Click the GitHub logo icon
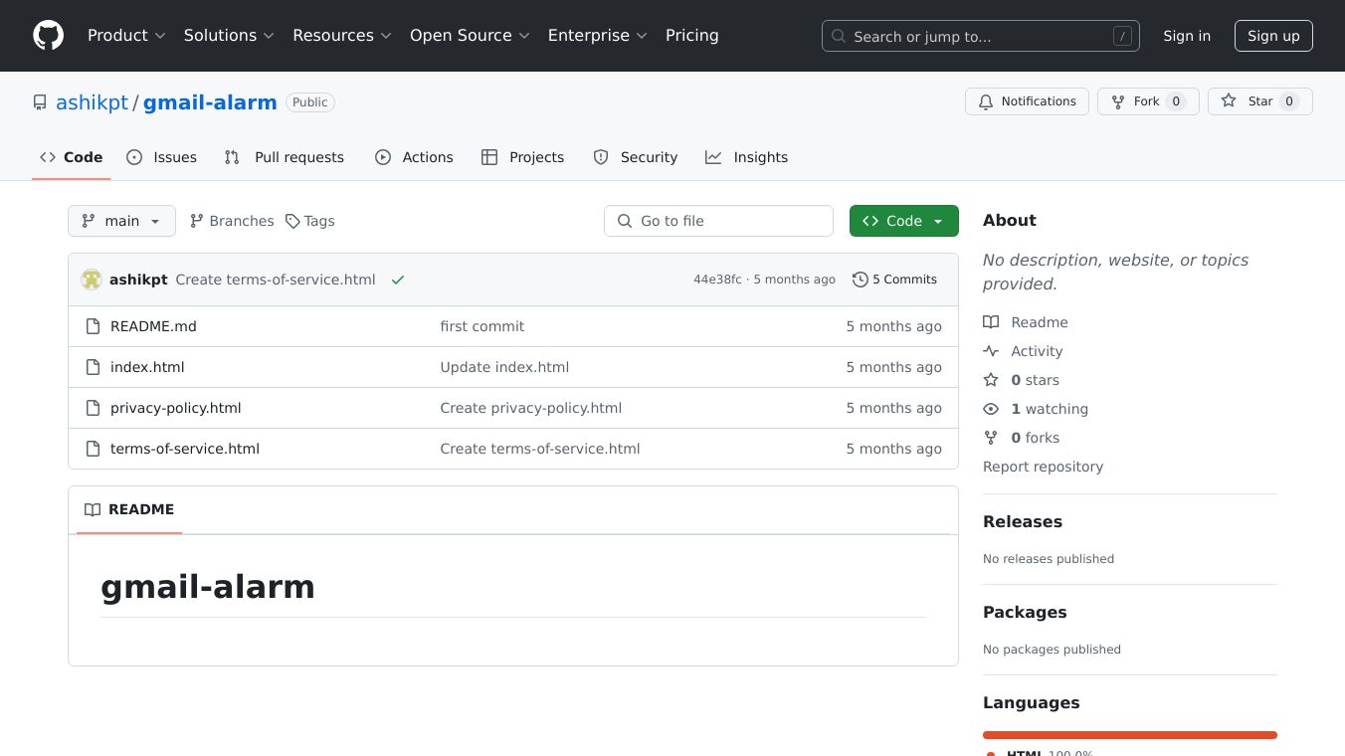Viewport: 1345px width, 756px height. (x=48, y=36)
